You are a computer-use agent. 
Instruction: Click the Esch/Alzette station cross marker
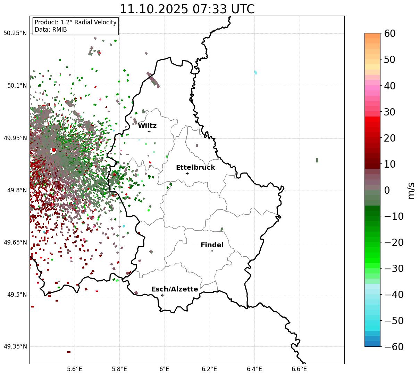162,295
